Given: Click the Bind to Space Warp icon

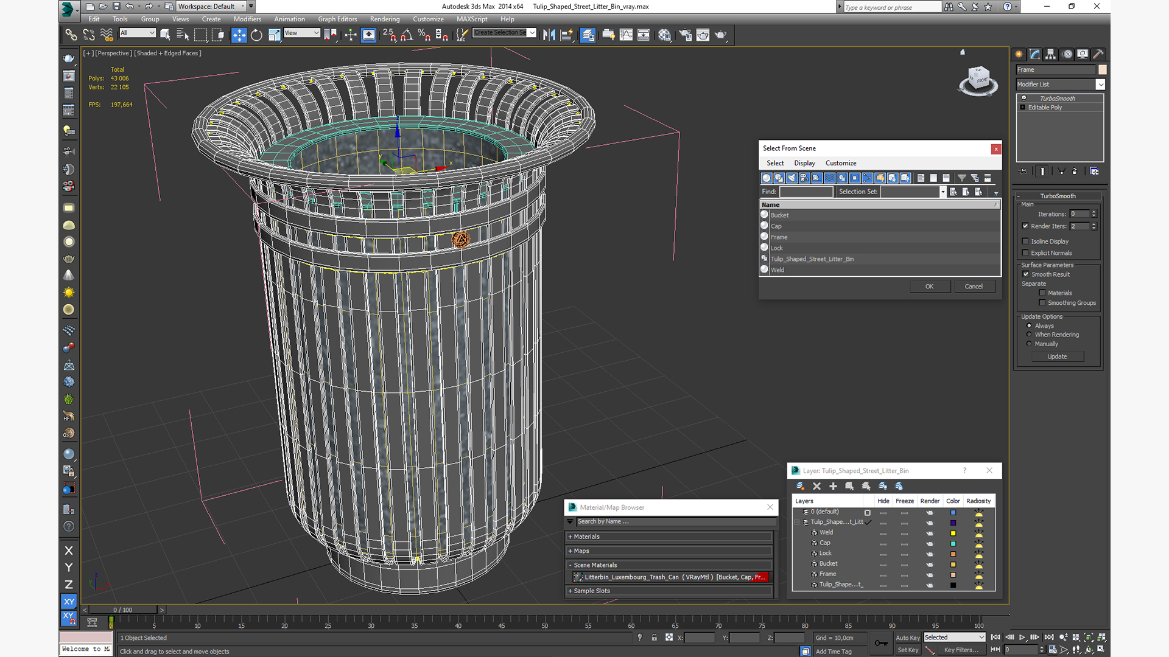Looking at the screenshot, I should point(107,35).
